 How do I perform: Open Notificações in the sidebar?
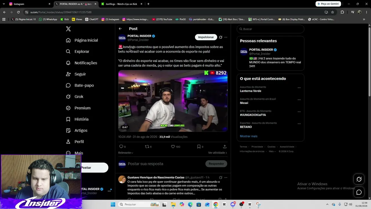(81, 63)
